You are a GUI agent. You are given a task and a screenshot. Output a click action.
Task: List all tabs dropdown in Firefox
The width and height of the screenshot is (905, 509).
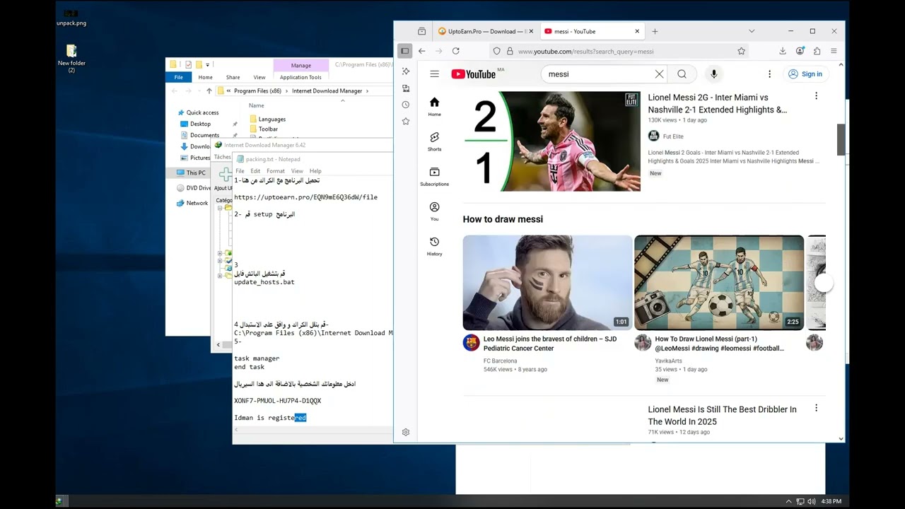(x=752, y=31)
